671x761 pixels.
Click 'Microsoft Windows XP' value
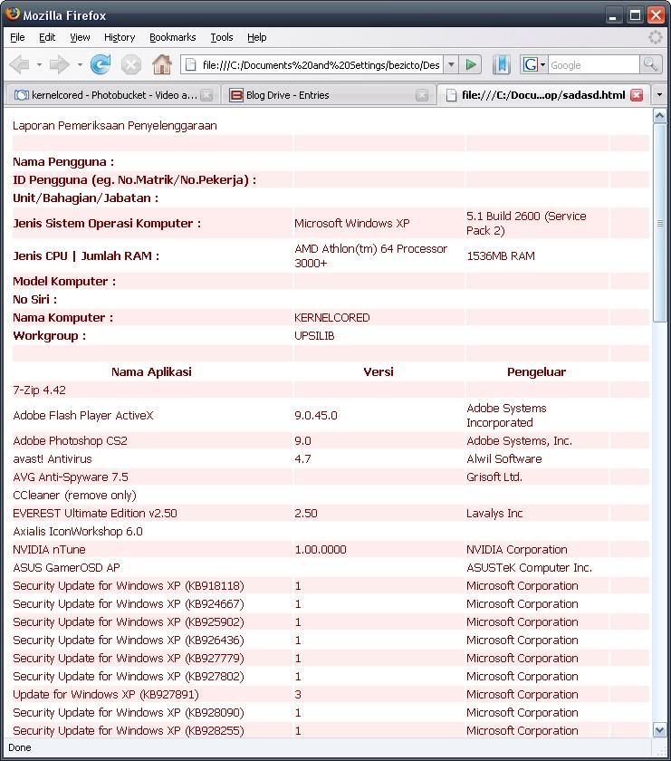(x=351, y=223)
